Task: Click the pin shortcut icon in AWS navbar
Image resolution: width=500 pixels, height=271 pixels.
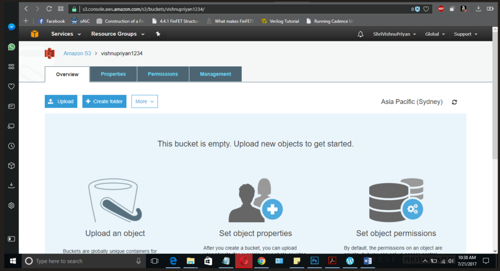Action: [158, 34]
